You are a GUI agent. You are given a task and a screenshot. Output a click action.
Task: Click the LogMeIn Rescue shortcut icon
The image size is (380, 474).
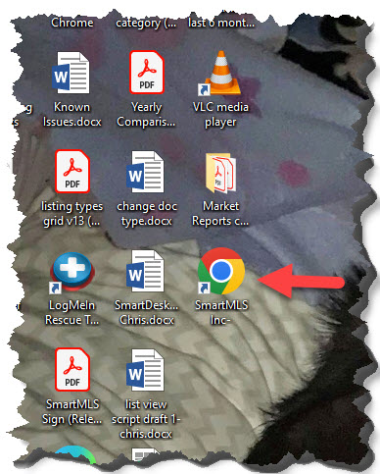pos(71,272)
